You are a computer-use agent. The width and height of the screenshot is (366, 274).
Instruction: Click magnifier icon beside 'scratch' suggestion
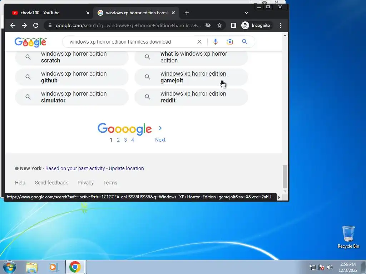pos(28,57)
